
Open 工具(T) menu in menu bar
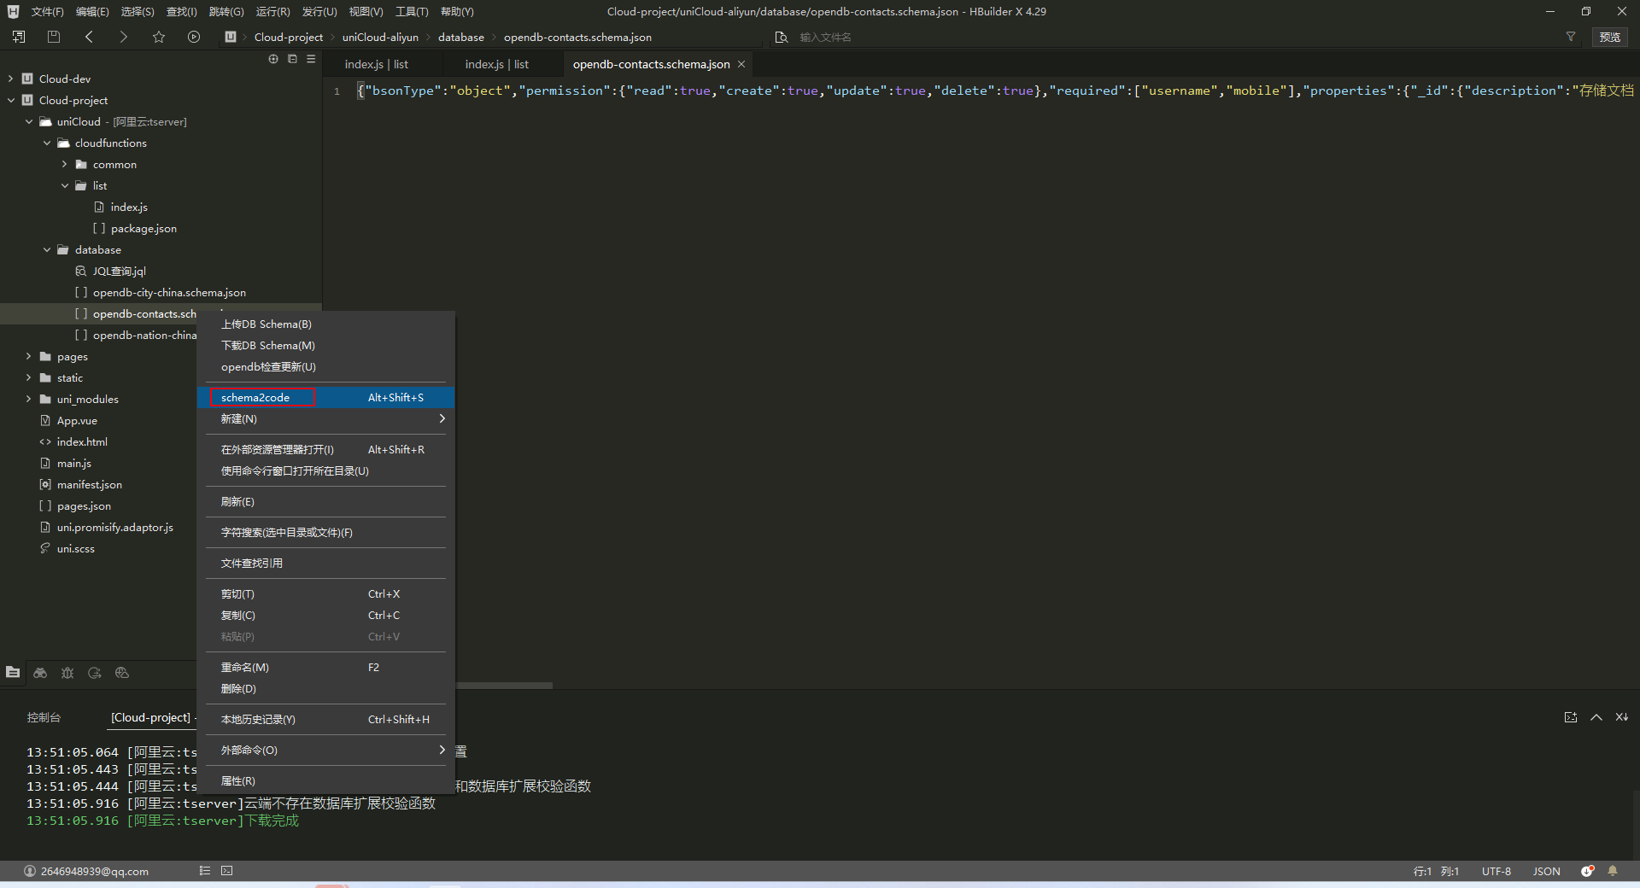pyautogui.click(x=412, y=11)
